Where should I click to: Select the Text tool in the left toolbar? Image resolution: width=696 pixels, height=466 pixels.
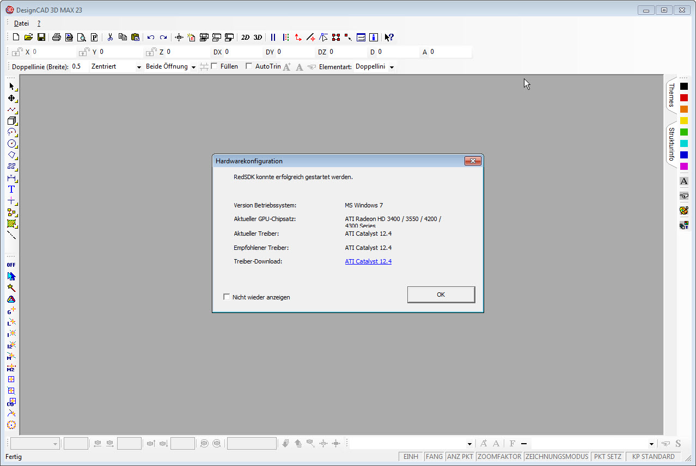11,189
